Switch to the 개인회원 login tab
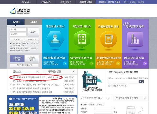 [x=16, y=22]
